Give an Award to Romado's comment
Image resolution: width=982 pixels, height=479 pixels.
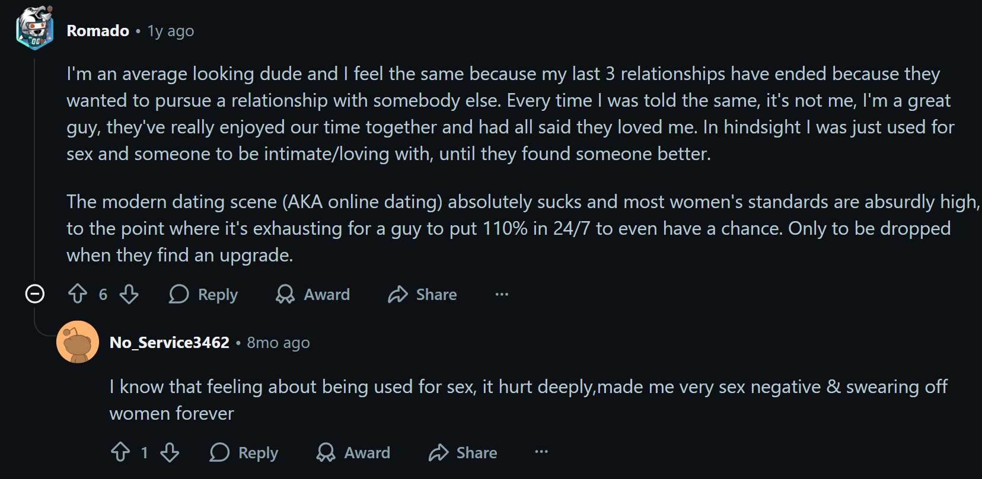coord(313,294)
